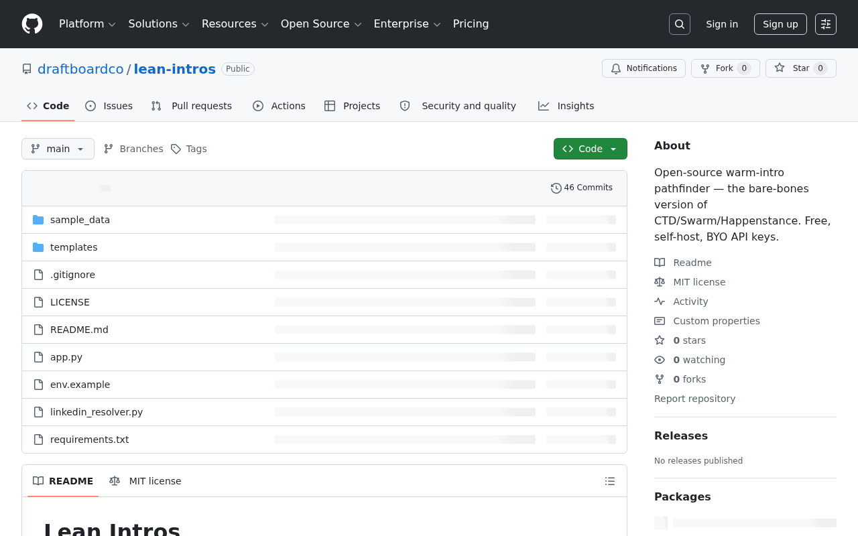Open draftboardco owner profile link

click(x=80, y=69)
